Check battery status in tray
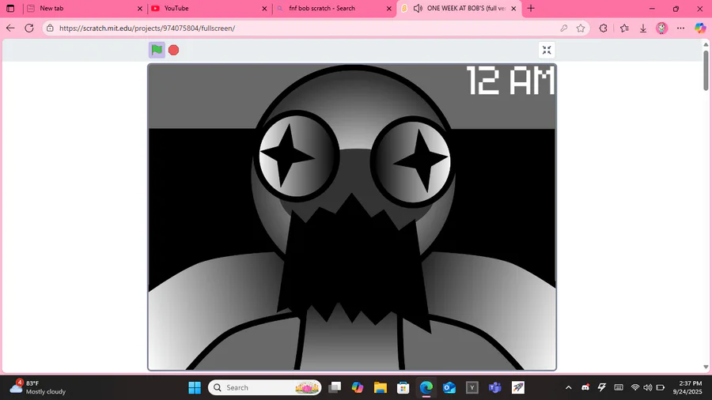Viewport: 712px width, 400px height. [661, 387]
